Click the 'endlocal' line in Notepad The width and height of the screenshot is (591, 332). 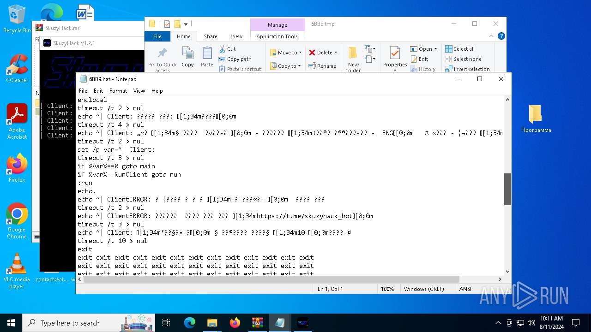click(92, 100)
